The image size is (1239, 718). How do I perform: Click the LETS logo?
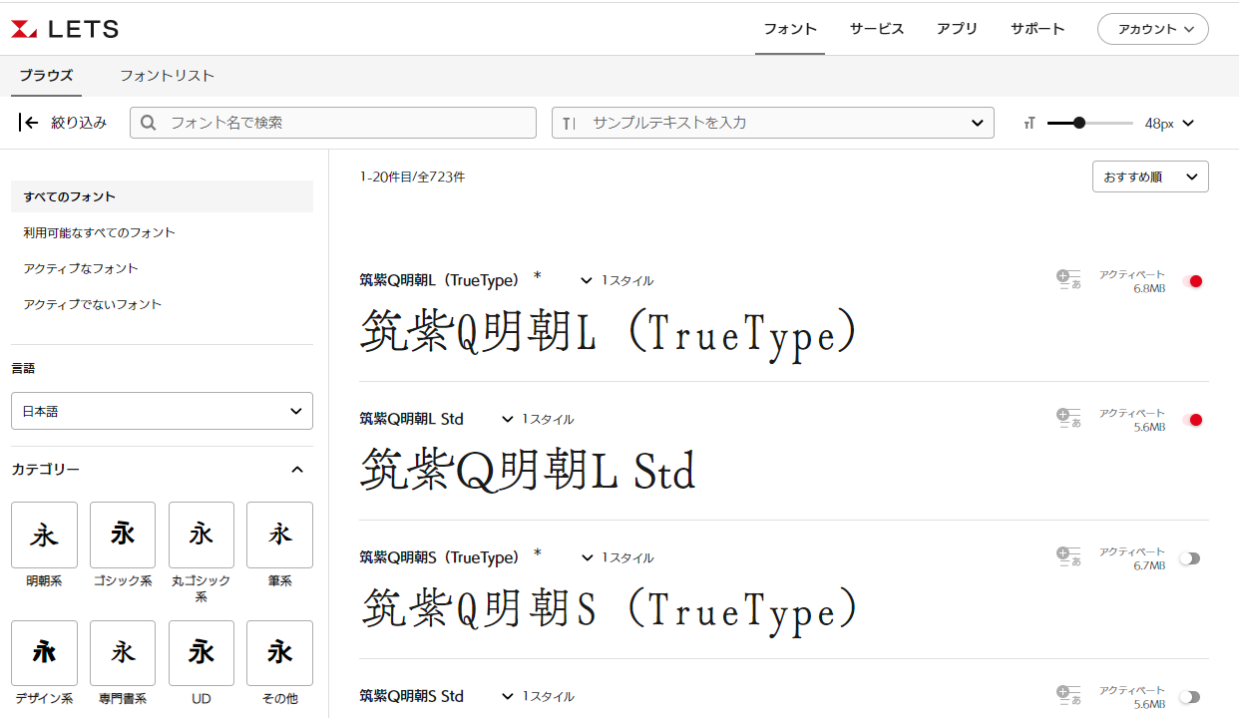pos(65,30)
